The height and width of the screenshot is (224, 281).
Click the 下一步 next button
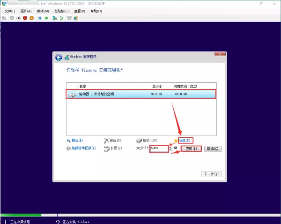coord(211,174)
